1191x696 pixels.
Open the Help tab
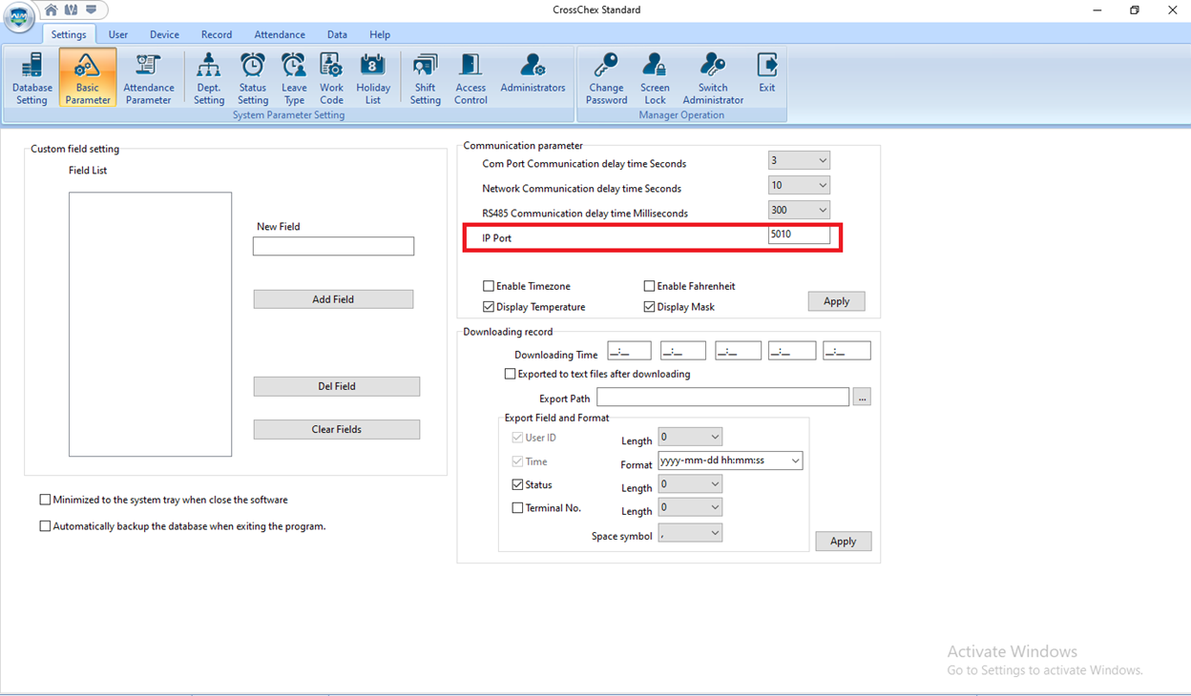coord(380,34)
